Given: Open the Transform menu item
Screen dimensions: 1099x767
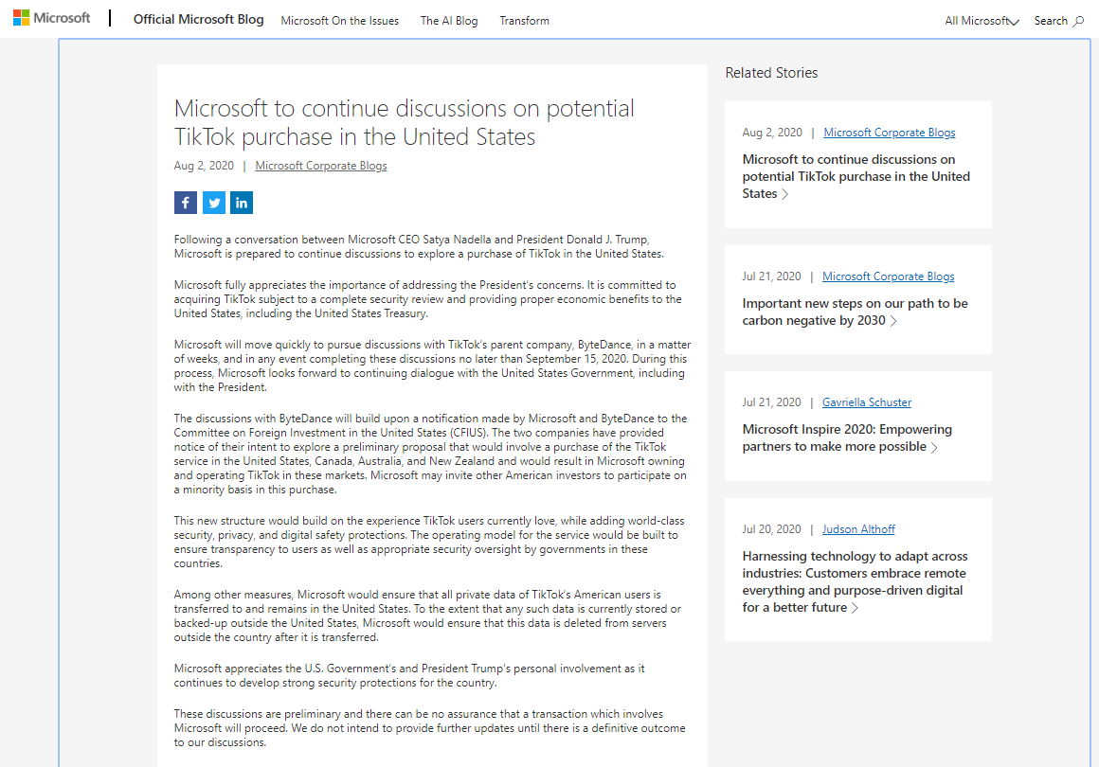Looking at the screenshot, I should [x=524, y=21].
